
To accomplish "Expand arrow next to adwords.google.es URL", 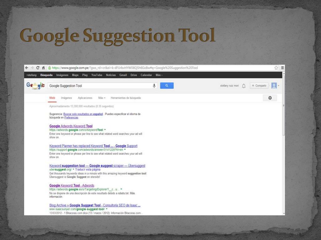I will pos(121,189).
